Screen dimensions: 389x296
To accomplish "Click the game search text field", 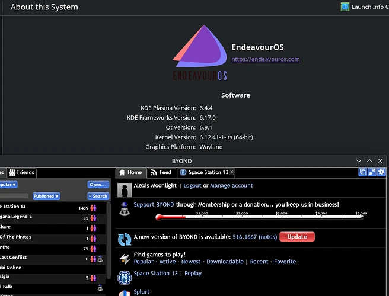I will (14, 196).
